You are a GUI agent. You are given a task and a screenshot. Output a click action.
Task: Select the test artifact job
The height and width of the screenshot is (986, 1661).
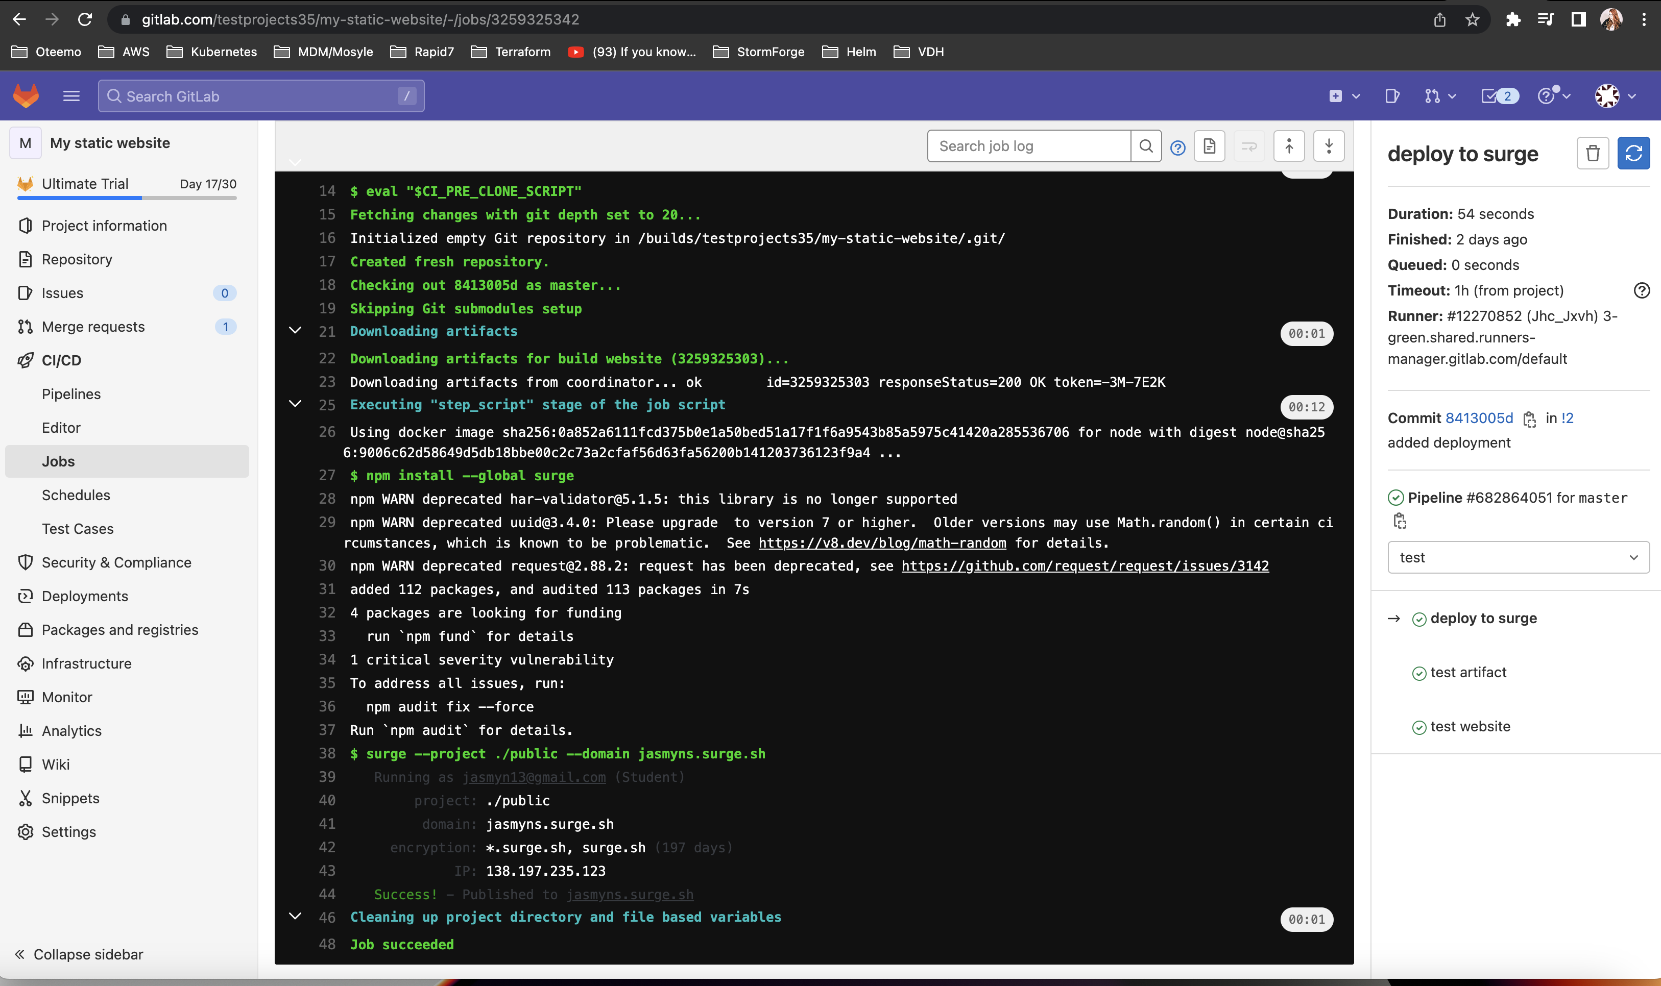(x=1469, y=673)
